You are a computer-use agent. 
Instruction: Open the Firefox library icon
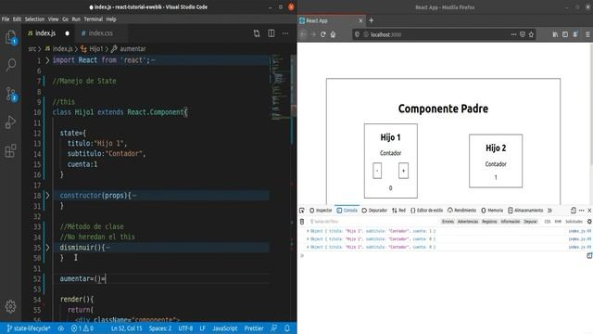[555, 34]
